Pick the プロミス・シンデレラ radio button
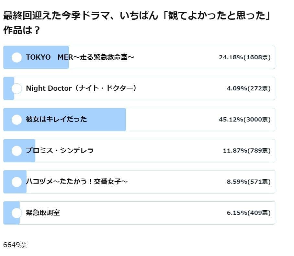The width and height of the screenshot is (294, 256). (17, 151)
